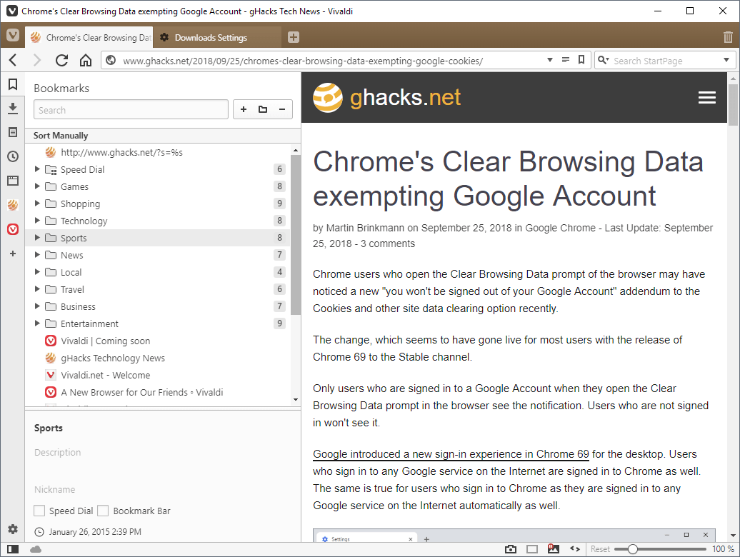Expand the Travel folder
The image size is (740, 557).
(x=37, y=289)
